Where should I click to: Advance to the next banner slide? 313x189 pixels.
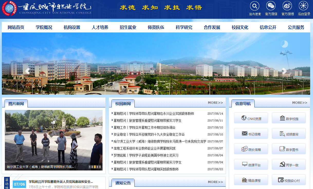(x=284, y=71)
